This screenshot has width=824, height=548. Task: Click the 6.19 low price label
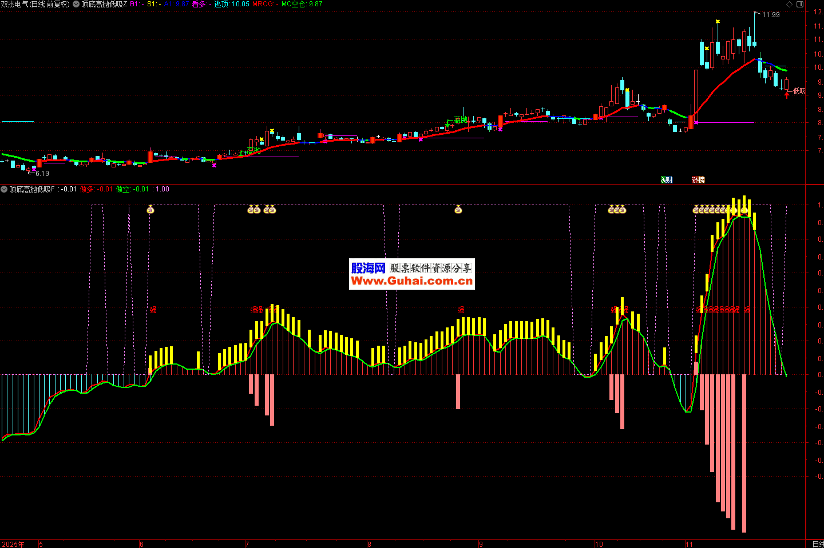[x=42, y=174]
